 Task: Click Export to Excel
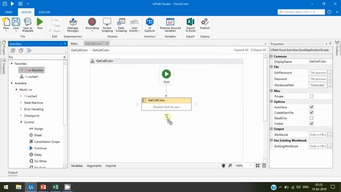(190, 25)
